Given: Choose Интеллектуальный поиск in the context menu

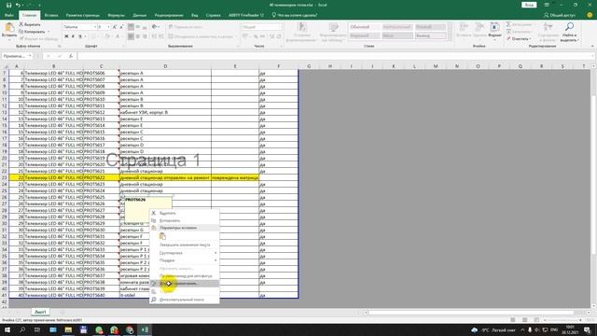Looking at the screenshot, I should [x=185, y=300].
